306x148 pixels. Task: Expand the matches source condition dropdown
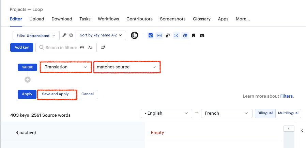[127, 67]
